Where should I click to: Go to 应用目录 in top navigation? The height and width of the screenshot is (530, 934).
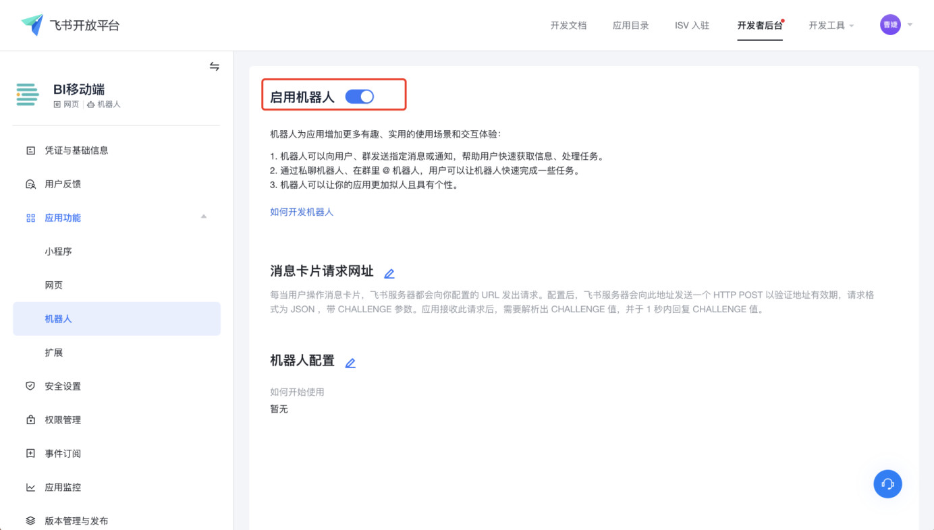pos(630,26)
